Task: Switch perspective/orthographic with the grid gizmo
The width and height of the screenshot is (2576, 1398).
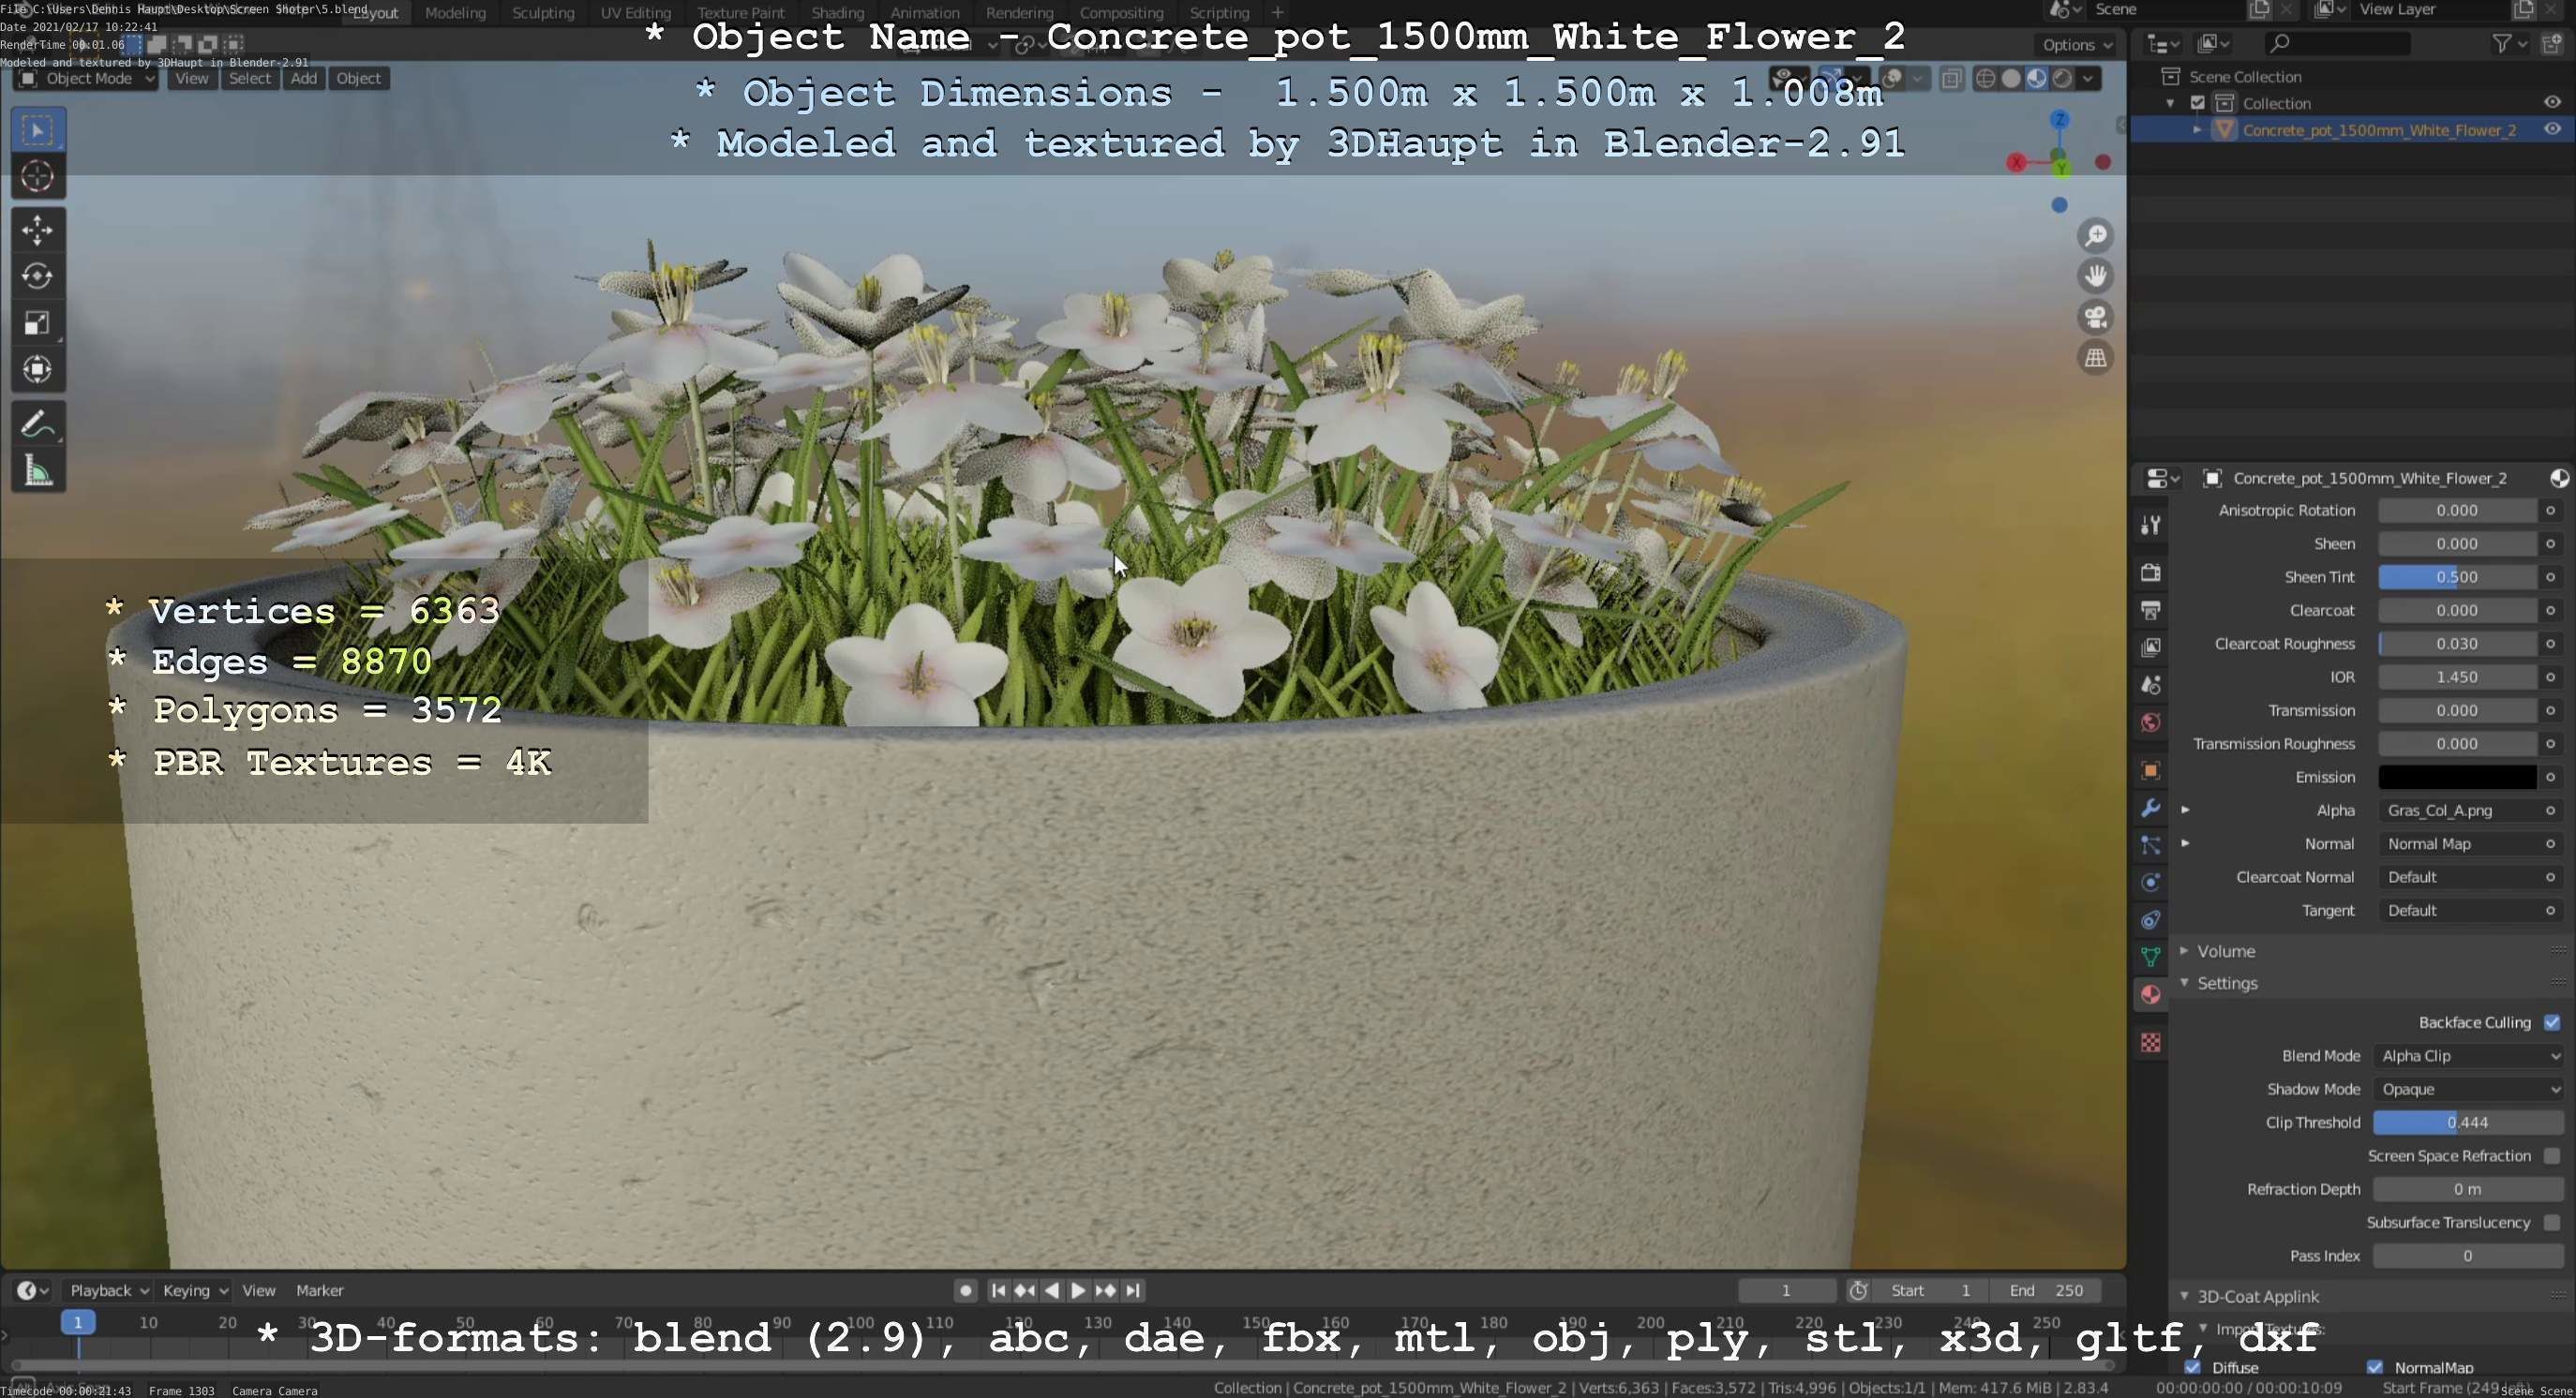Action: [x=2095, y=358]
